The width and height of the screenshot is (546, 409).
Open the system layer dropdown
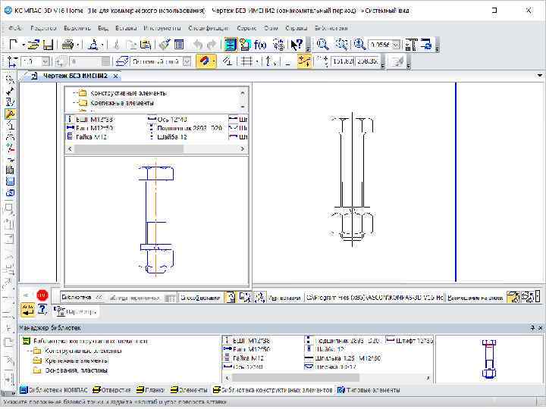coord(187,61)
